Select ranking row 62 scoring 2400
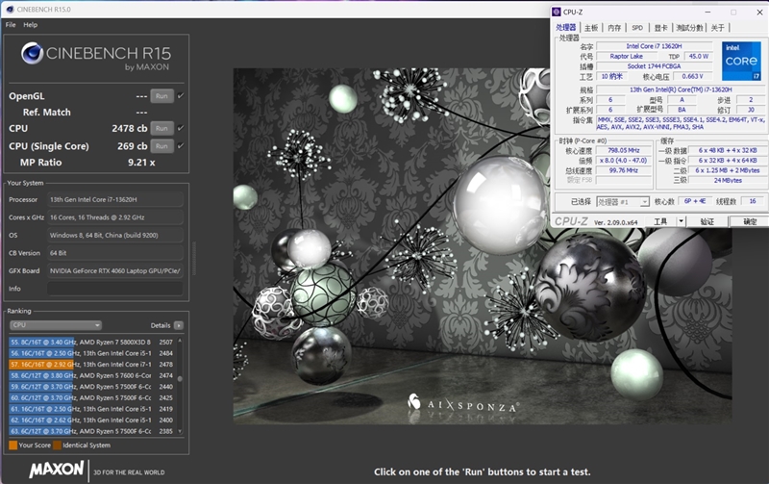The width and height of the screenshot is (769, 484). 91,420
